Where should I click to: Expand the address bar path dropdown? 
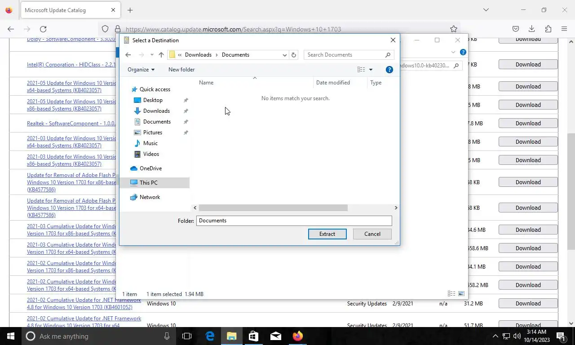pyautogui.click(x=284, y=55)
